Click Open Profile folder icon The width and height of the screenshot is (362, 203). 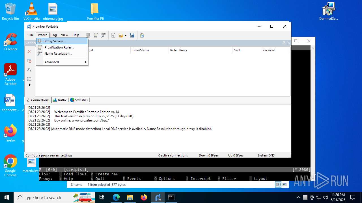tap(121, 35)
